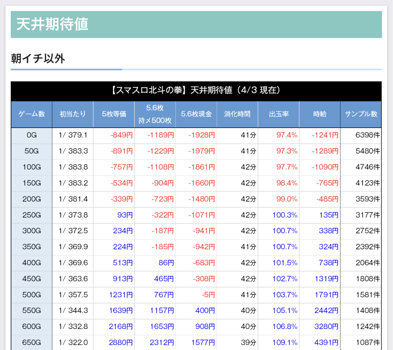Click the 2392件 cell
Image resolution: width=393 pixels, height=350 pixels.
coord(361,247)
